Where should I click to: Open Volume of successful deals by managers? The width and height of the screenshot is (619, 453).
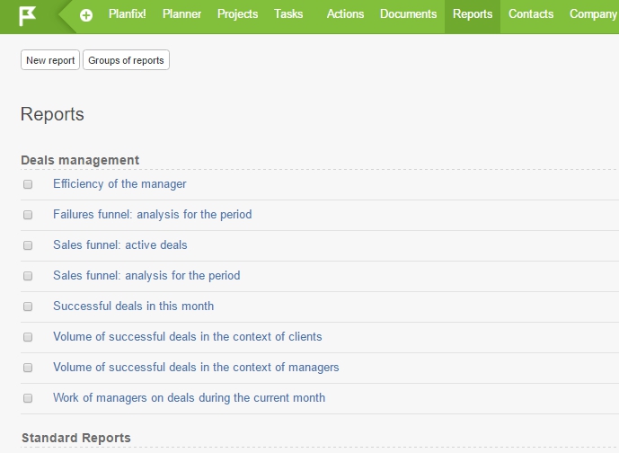click(196, 368)
